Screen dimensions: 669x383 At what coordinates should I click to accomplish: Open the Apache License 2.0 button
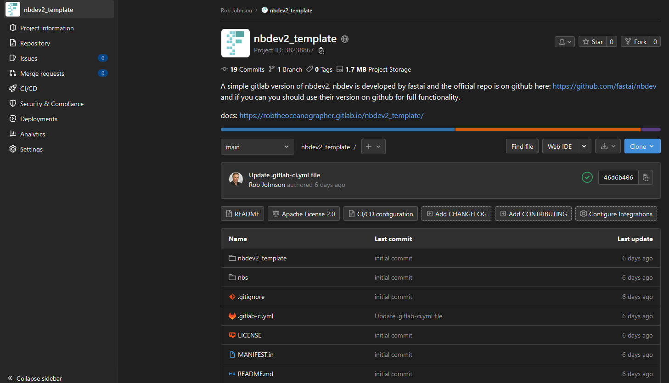click(304, 214)
